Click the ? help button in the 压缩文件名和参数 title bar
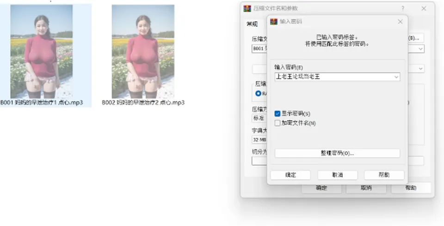The image size is (444, 226). coord(403,8)
